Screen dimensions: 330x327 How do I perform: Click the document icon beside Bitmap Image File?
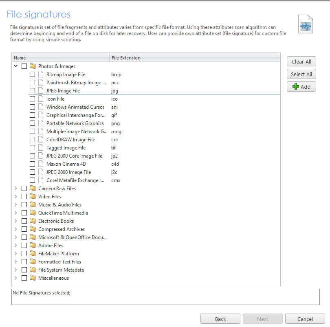[40, 74]
